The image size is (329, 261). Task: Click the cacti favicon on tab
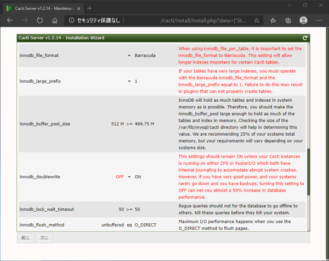9,8
